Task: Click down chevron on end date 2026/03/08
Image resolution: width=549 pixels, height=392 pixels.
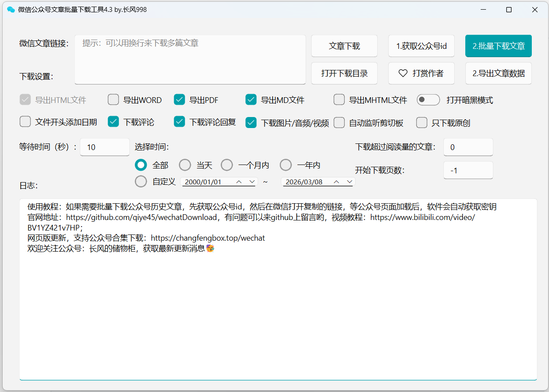Action: tap(349, 182)
